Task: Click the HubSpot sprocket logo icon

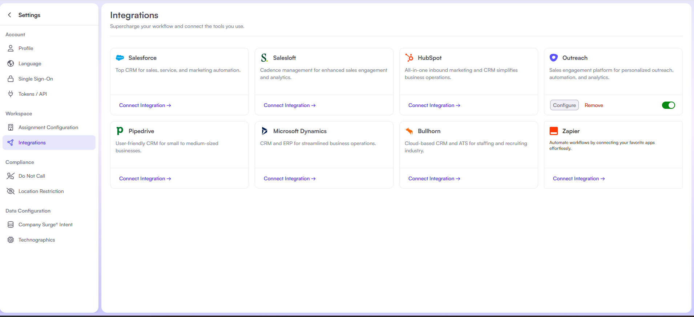Action: 409,58
